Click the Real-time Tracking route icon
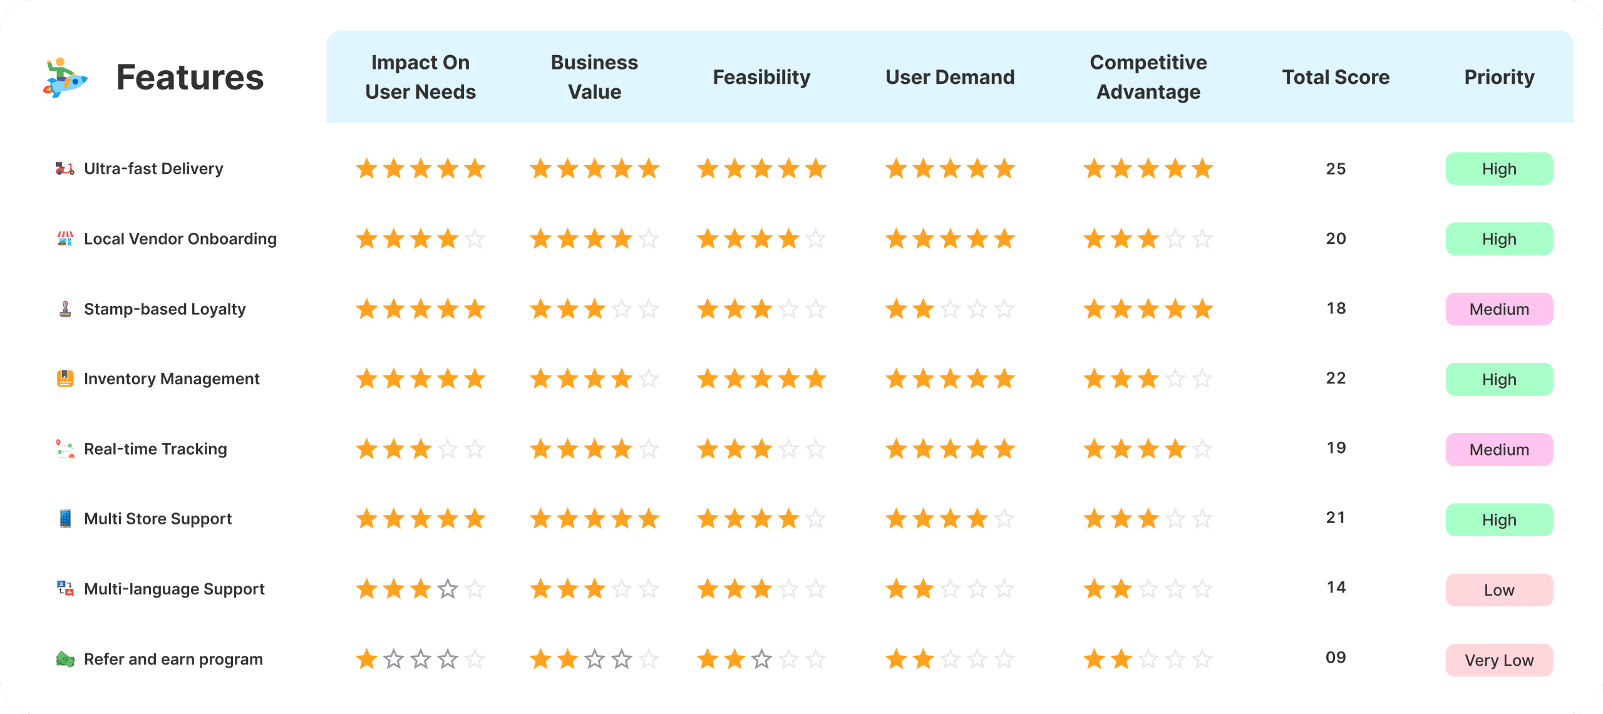 click(x=65, y=449)
